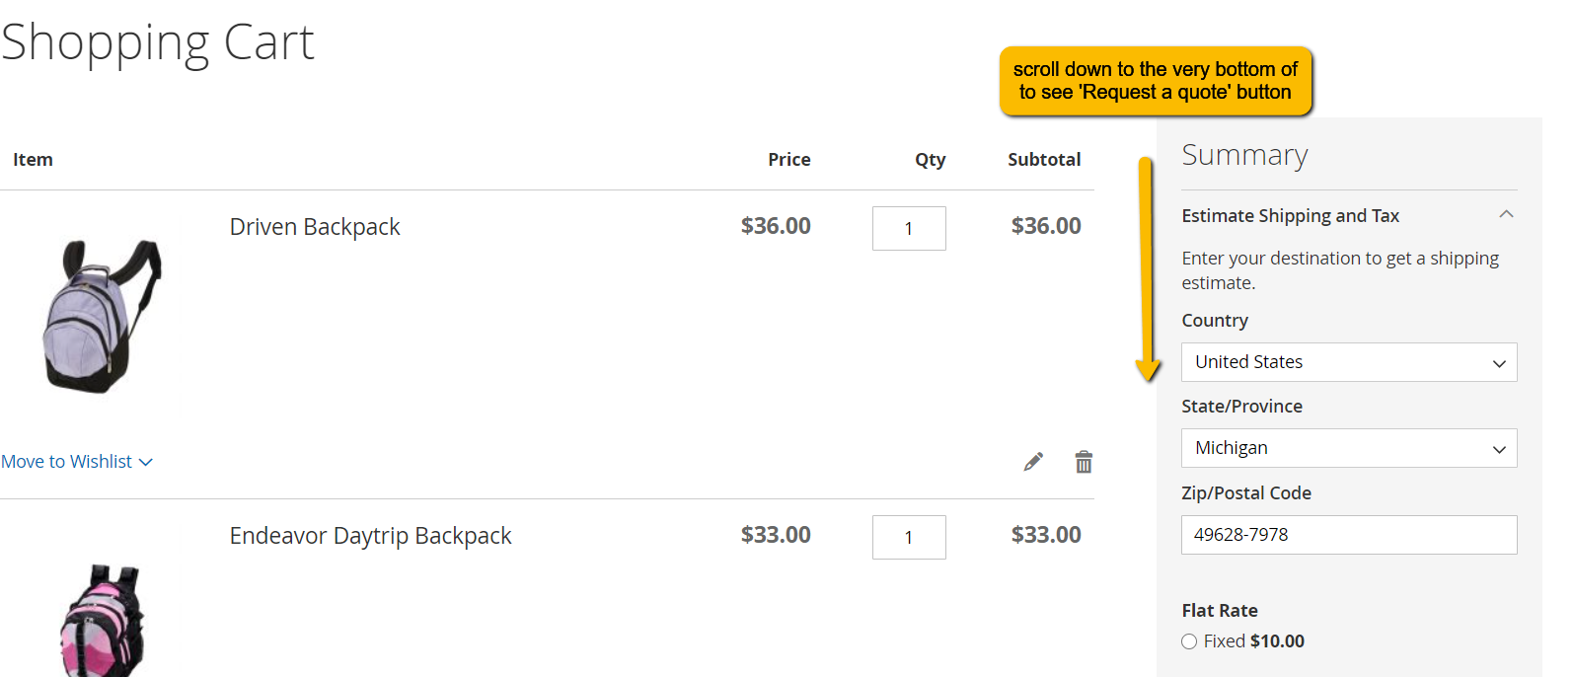The image size is (1574, 677).
Task: Click the Driven Backpack quantity field
Action: 909,228
